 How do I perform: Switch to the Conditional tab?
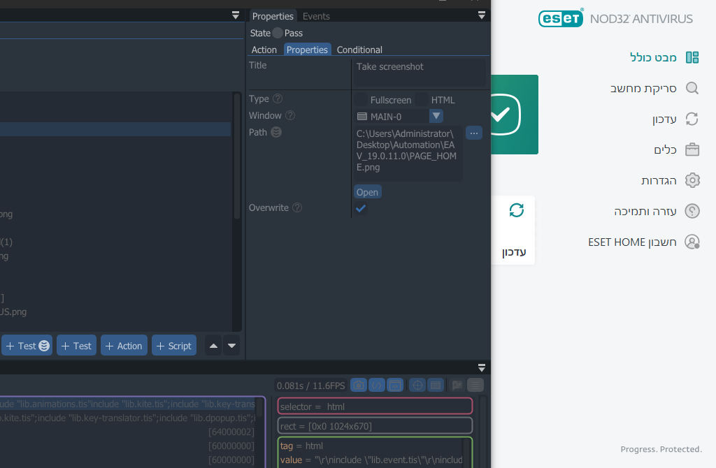pyautogui.click(x=359, y=50)
